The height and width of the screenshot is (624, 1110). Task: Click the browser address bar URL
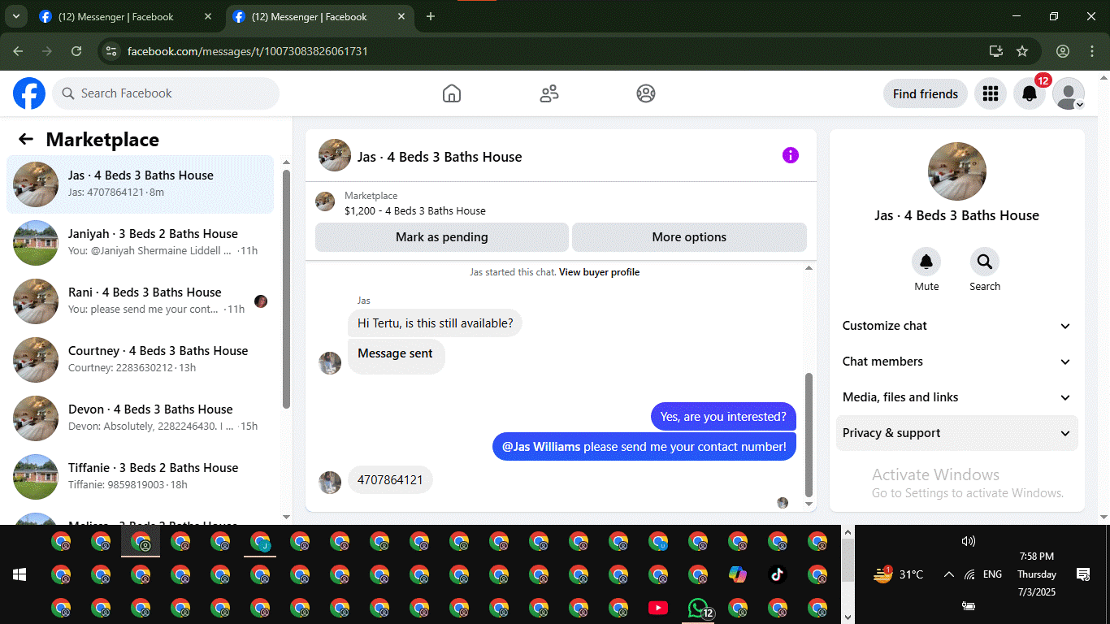coord(248,51)
